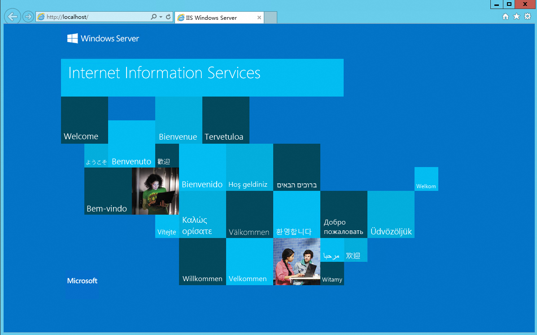Open a new tab button
The image size is (537, 335).
coord(271,18)
